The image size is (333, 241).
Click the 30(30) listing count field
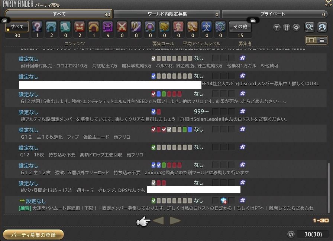[313, 234]
